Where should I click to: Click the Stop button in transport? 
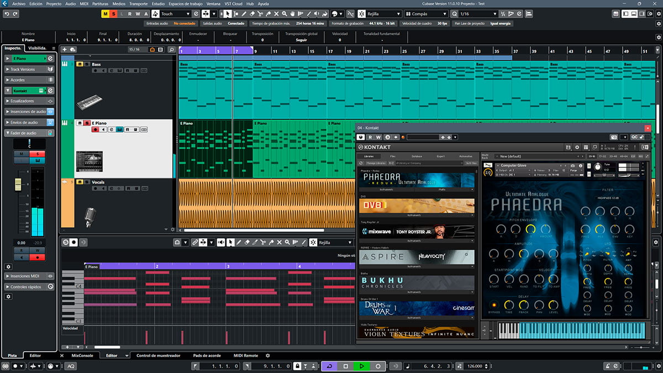(345, 366)
